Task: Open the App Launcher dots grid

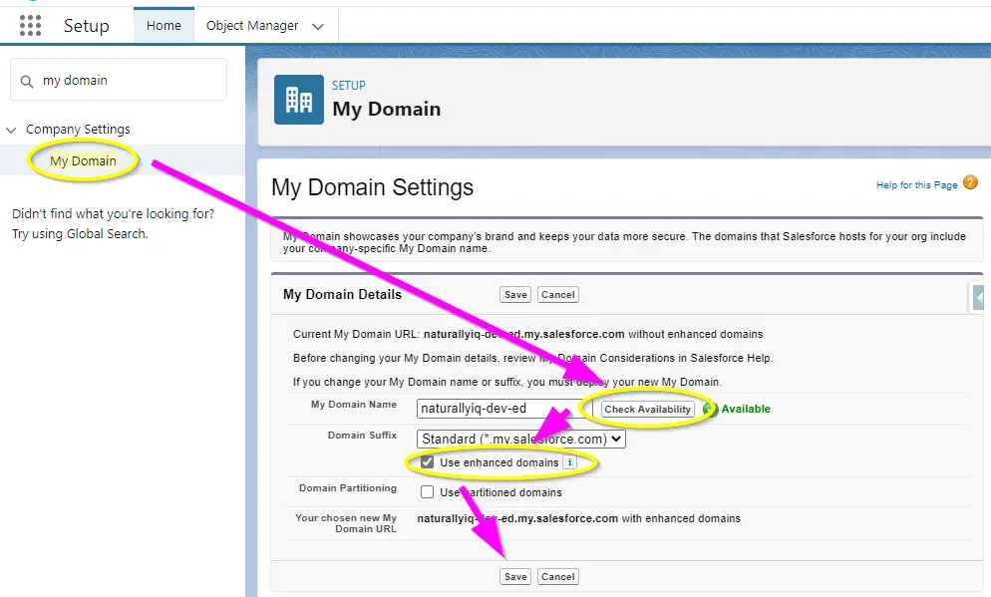Action: point(30,26)
